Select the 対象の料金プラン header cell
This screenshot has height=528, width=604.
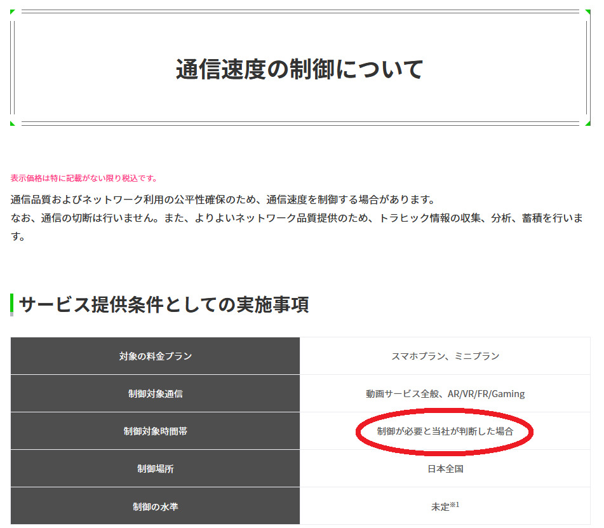pyautogui.click(x=155, y=356)
